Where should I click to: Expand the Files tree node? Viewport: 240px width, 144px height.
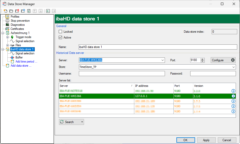[8, 45]
